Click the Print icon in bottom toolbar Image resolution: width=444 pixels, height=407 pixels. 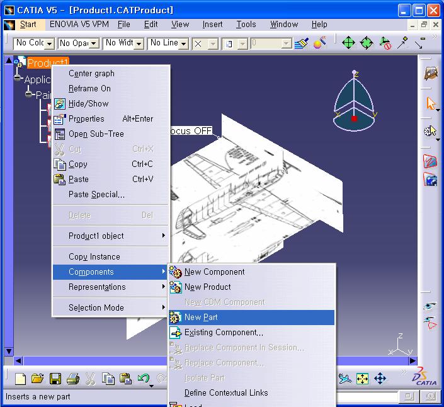pyautogui.click(x=72, y=379)
